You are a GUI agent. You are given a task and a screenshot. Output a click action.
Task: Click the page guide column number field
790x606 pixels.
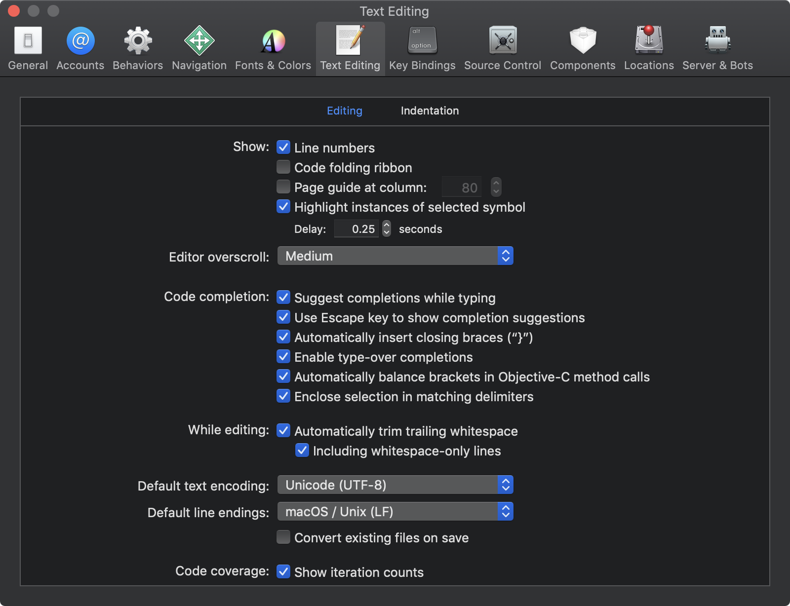[462, 187]
